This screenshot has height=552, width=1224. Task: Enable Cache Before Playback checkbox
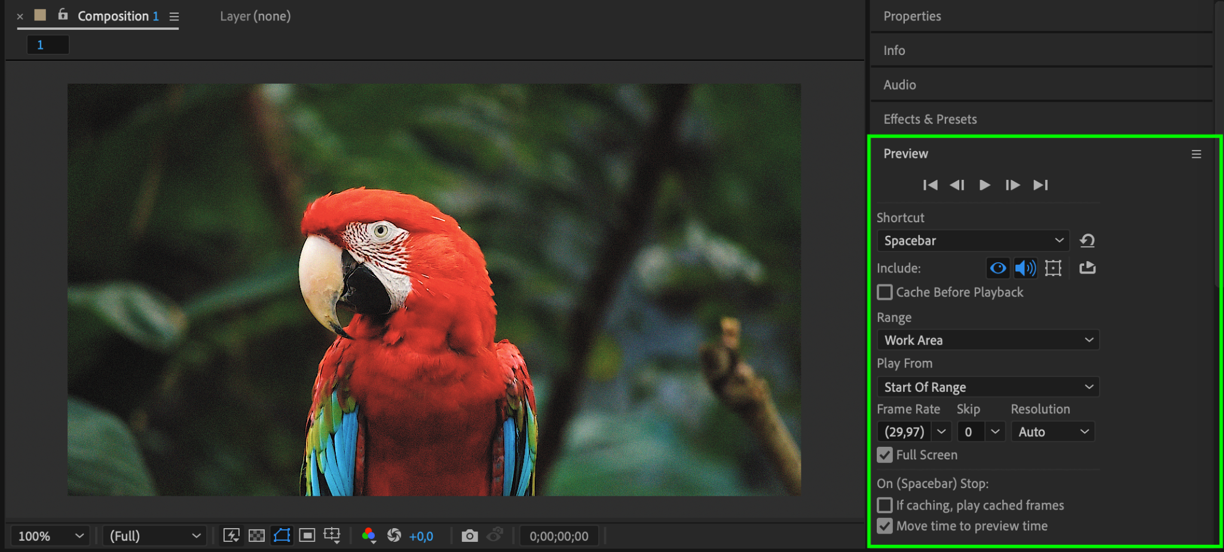click(x=885, y=292)
